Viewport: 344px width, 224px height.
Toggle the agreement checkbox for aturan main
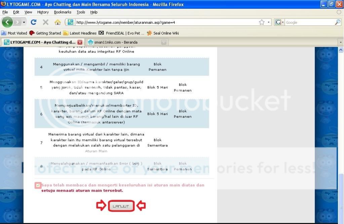38,185
